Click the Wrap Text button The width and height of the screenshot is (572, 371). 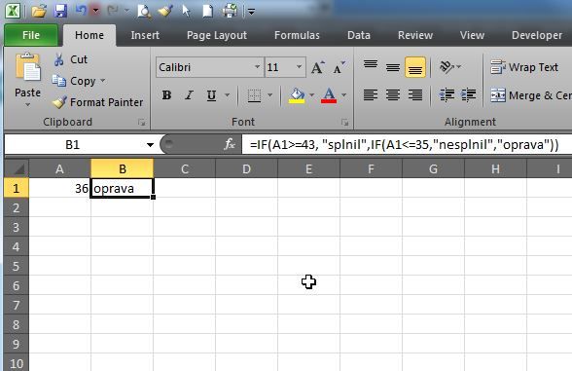click(524, 67)
